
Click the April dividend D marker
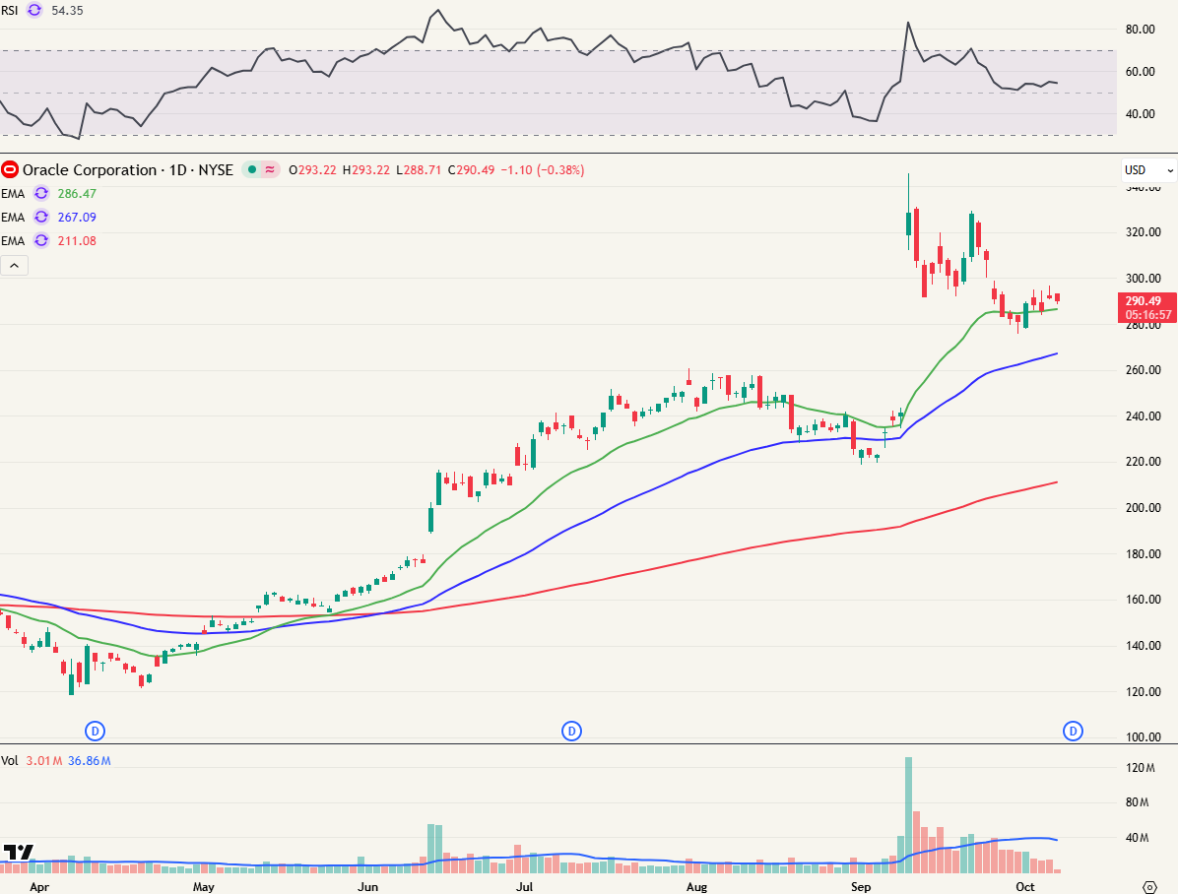tap(96, 731)
